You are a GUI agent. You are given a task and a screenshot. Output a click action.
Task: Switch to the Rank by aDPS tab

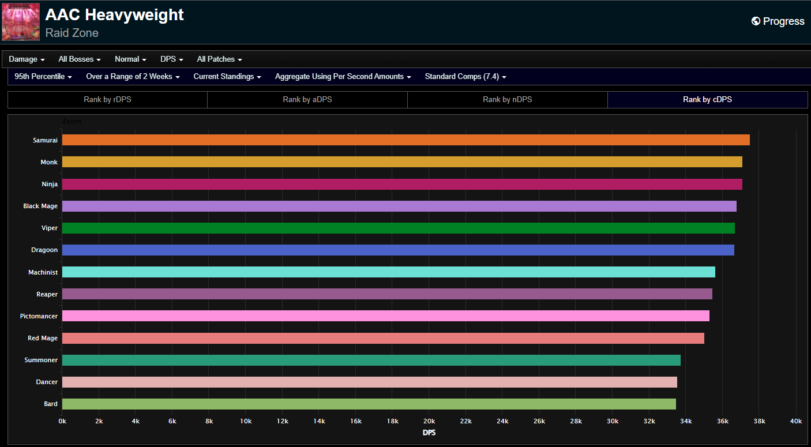click(x=307, y=100)
